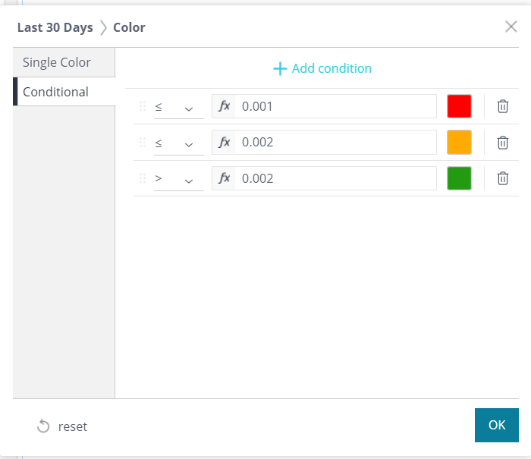
Task: Click trash icon for orange condition
Action: pyautogui.click(x=502, y=142)
